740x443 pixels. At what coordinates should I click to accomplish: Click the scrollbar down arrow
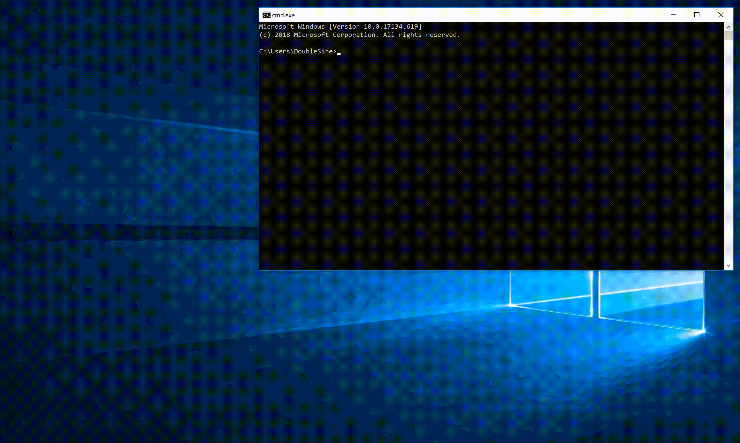coord(728,265)
